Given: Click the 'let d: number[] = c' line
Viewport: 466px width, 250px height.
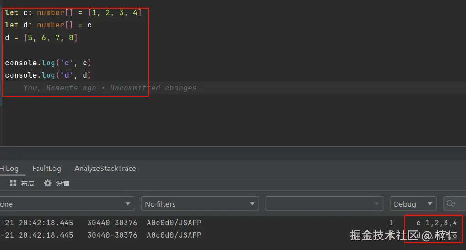Looking at the screenshot, I should [x=48, y=25].
